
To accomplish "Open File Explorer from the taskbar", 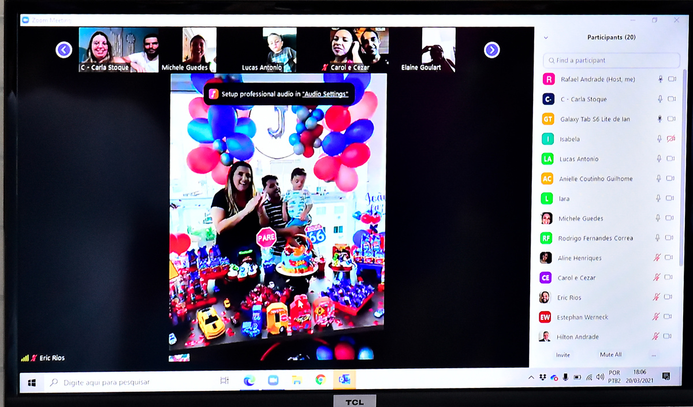I will 297,380.
